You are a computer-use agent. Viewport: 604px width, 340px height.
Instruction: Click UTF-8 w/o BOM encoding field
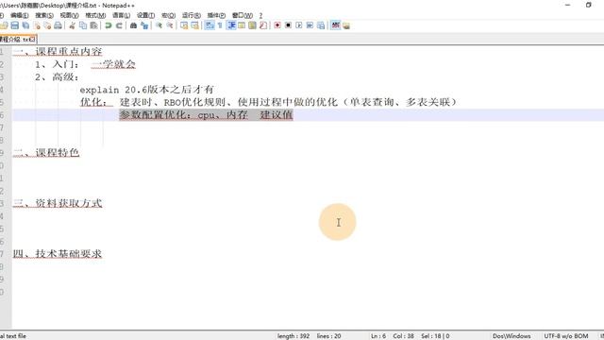click(566, 336)
